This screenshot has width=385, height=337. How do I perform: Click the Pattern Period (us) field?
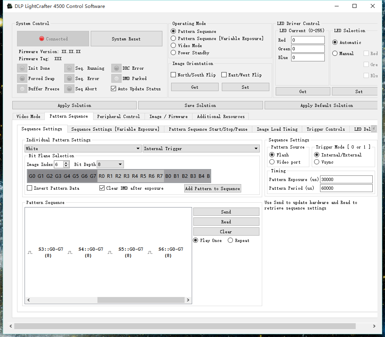point(346,188)
